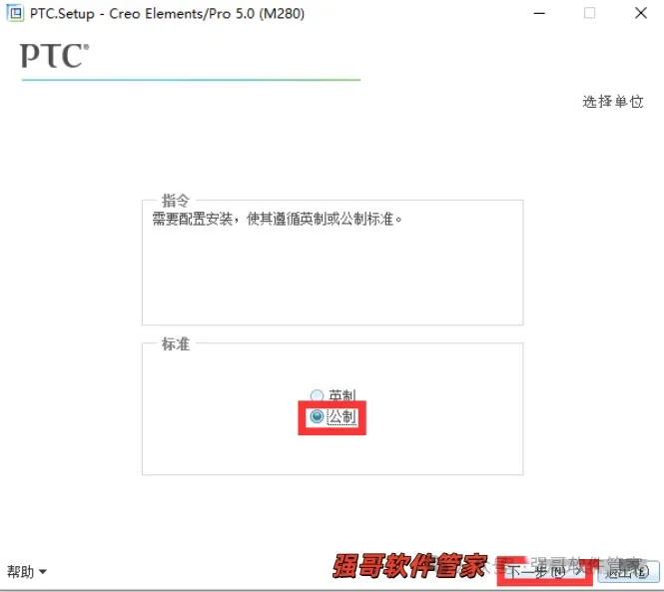Minimize the PTC.Setup window
The width and height of the screenshot is (664, 592).
(539, 13)
